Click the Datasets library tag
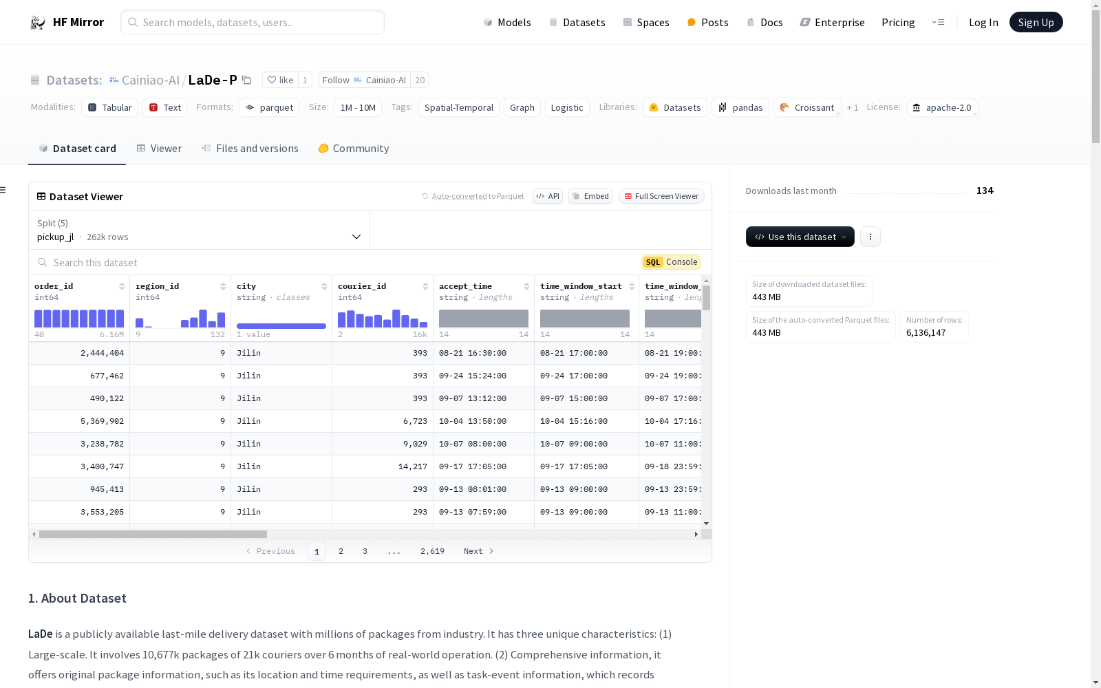 tap(675, 107)
